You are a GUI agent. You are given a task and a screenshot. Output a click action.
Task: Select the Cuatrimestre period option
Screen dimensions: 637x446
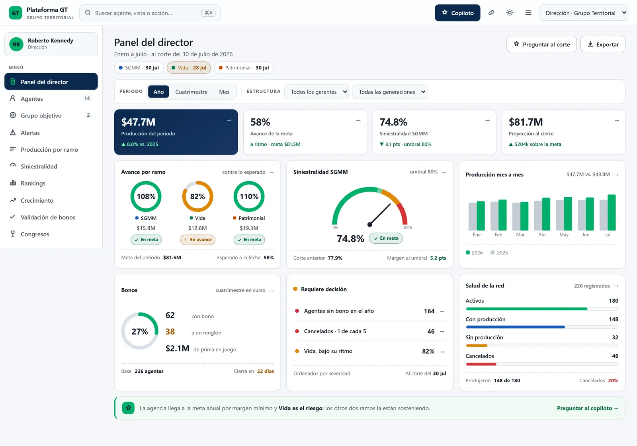[x=191, y=92]
